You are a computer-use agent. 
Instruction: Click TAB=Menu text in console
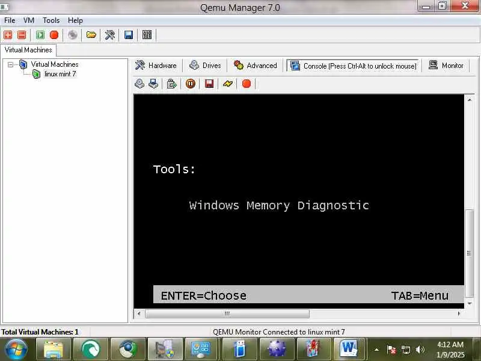tap(420, 295)
